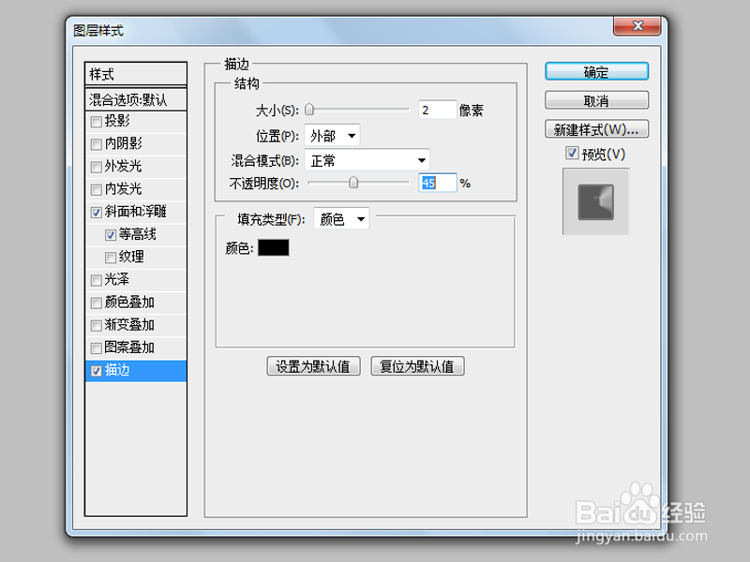The width and height of the screenshot is (750, 562).
Task: Enable the 纹理 texture checkbox
Action: 111,258
